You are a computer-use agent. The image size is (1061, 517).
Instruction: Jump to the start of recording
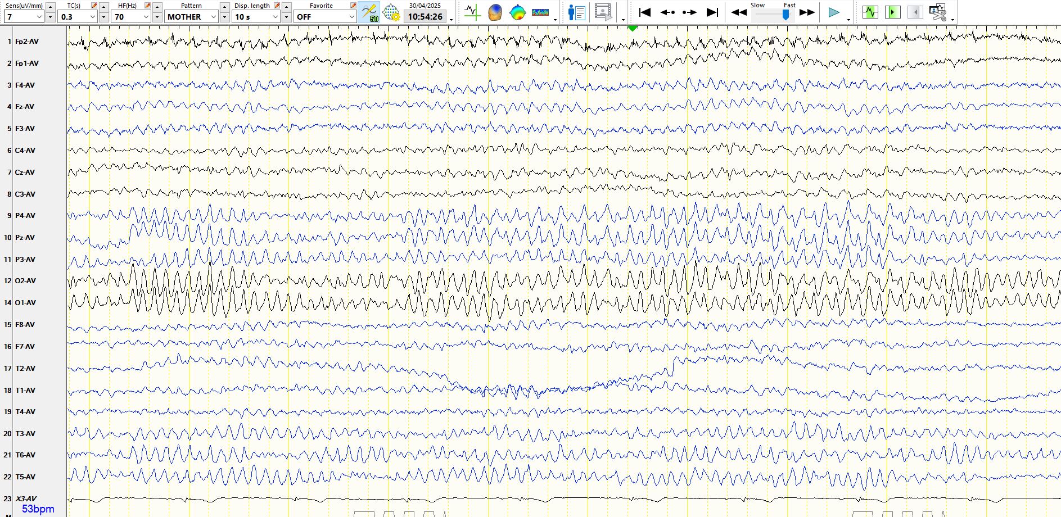645,12
